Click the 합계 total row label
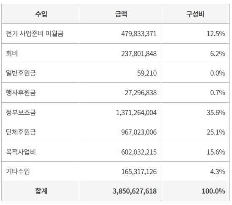This screenshot has height=205, width=232. point(41,191)
